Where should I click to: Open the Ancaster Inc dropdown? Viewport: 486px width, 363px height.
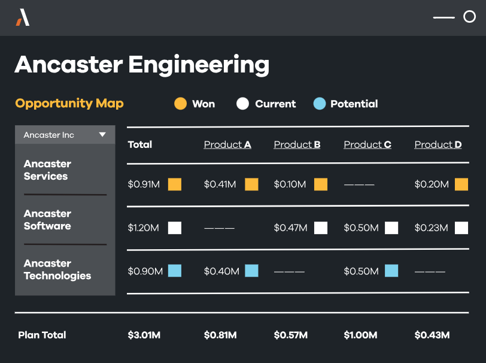(x=65, y=135)
